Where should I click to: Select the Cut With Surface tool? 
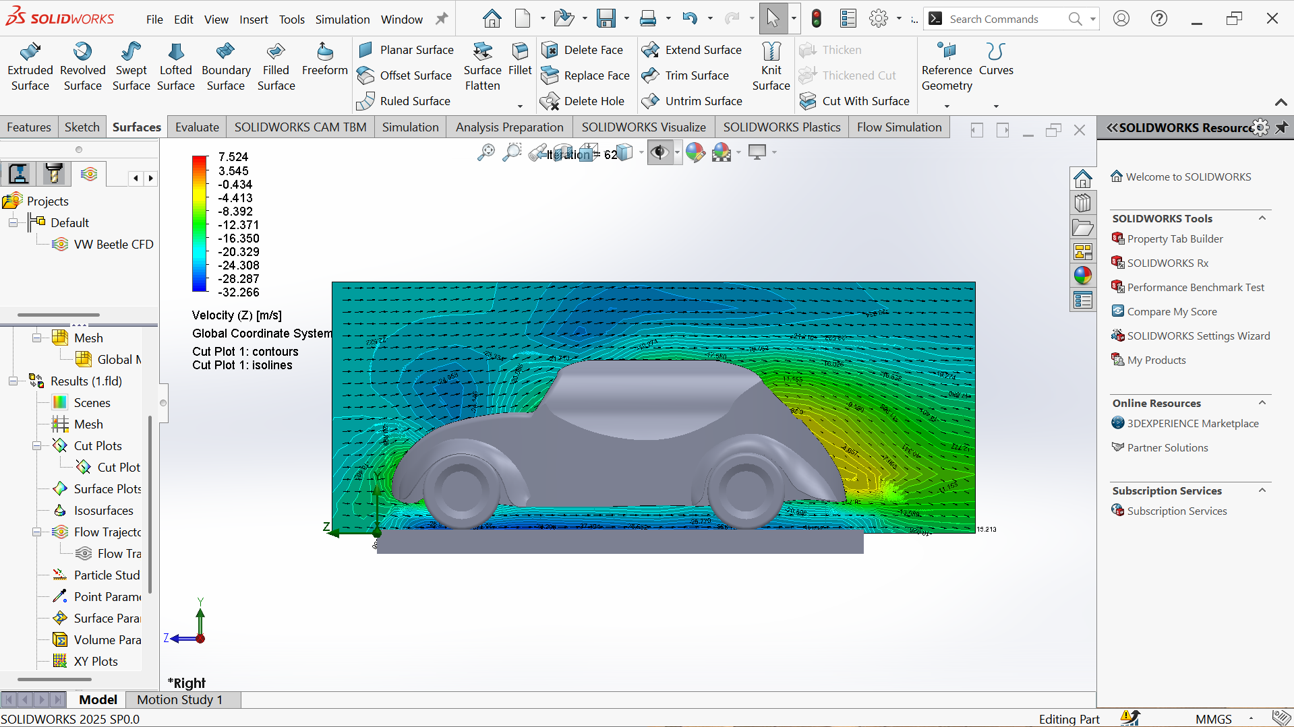(854, 101)
